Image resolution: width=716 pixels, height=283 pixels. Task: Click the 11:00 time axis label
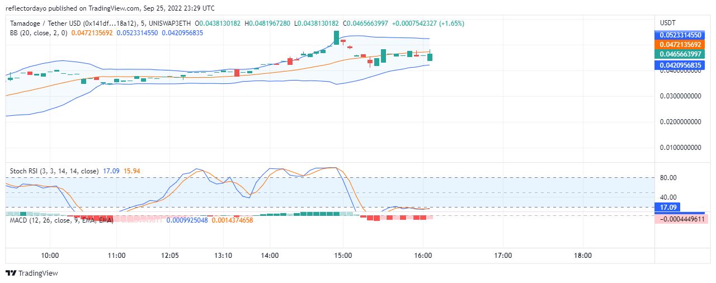(116, 256)
